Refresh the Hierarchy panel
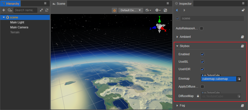248x110 pixels. click(47, 10)
